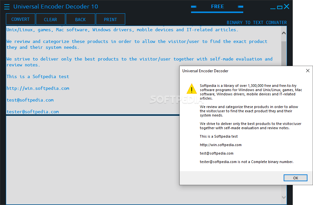Viewport: 313px width, 205px height.
Task: Click inside the empty output text area
Action: (93, 160)
